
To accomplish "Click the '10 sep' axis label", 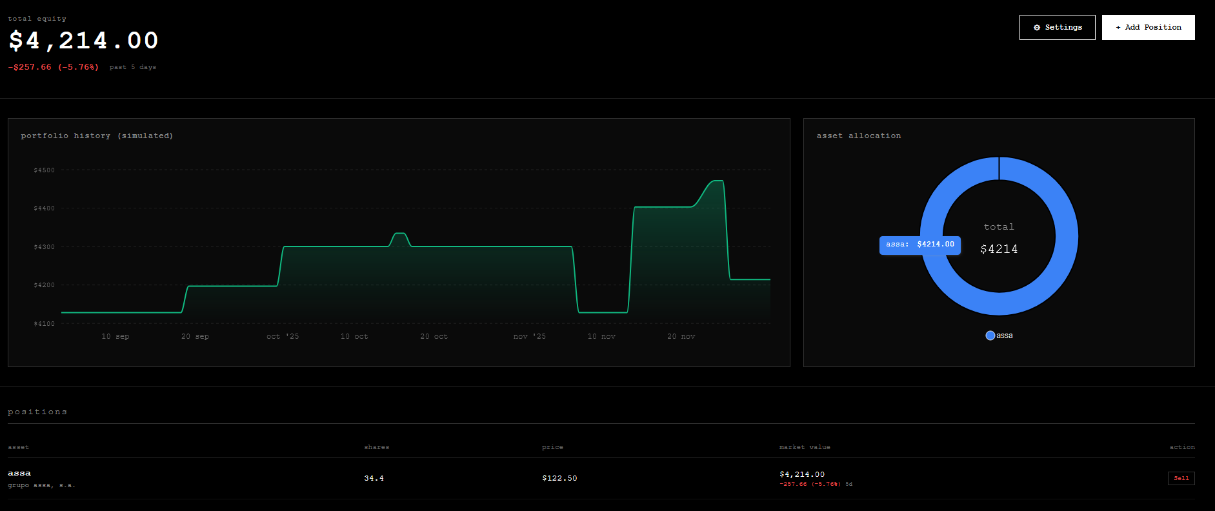I will tap(115, 336).
